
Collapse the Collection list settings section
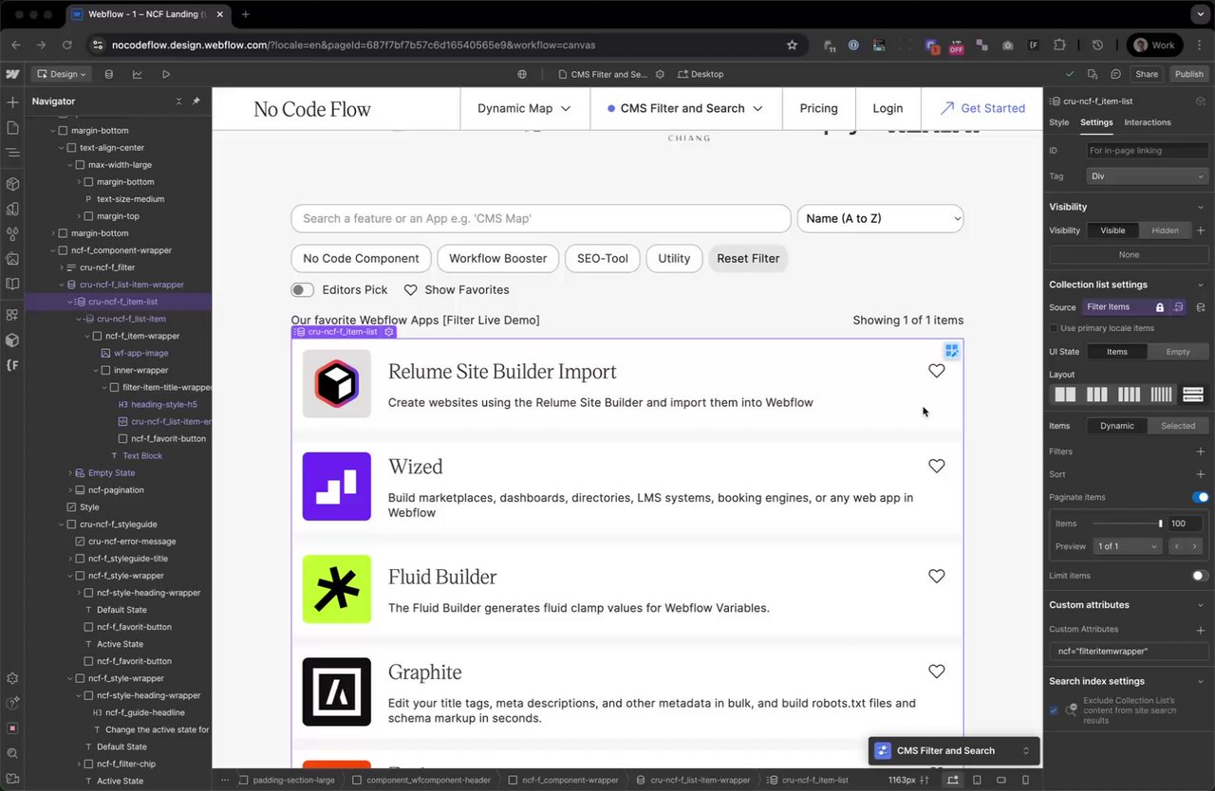point(1201,285)
